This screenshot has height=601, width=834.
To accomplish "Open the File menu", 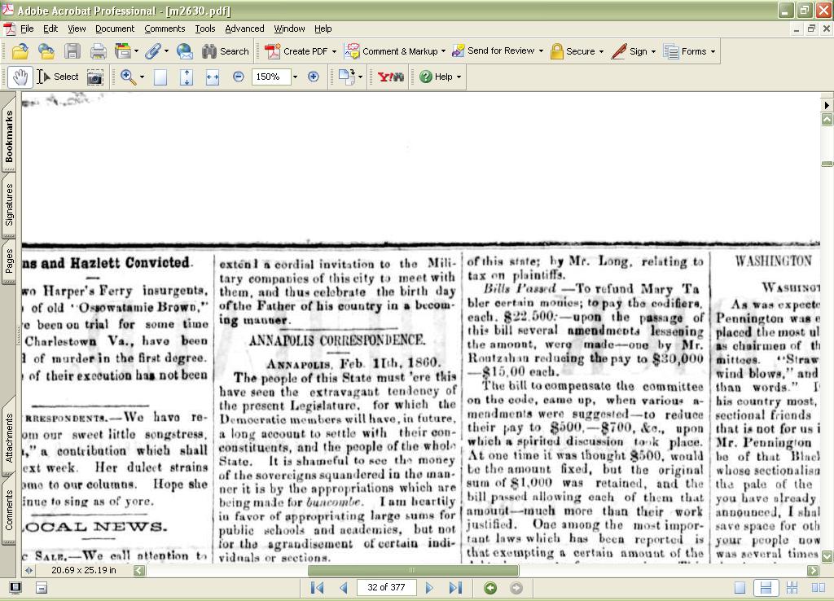I will coord(27,29).
